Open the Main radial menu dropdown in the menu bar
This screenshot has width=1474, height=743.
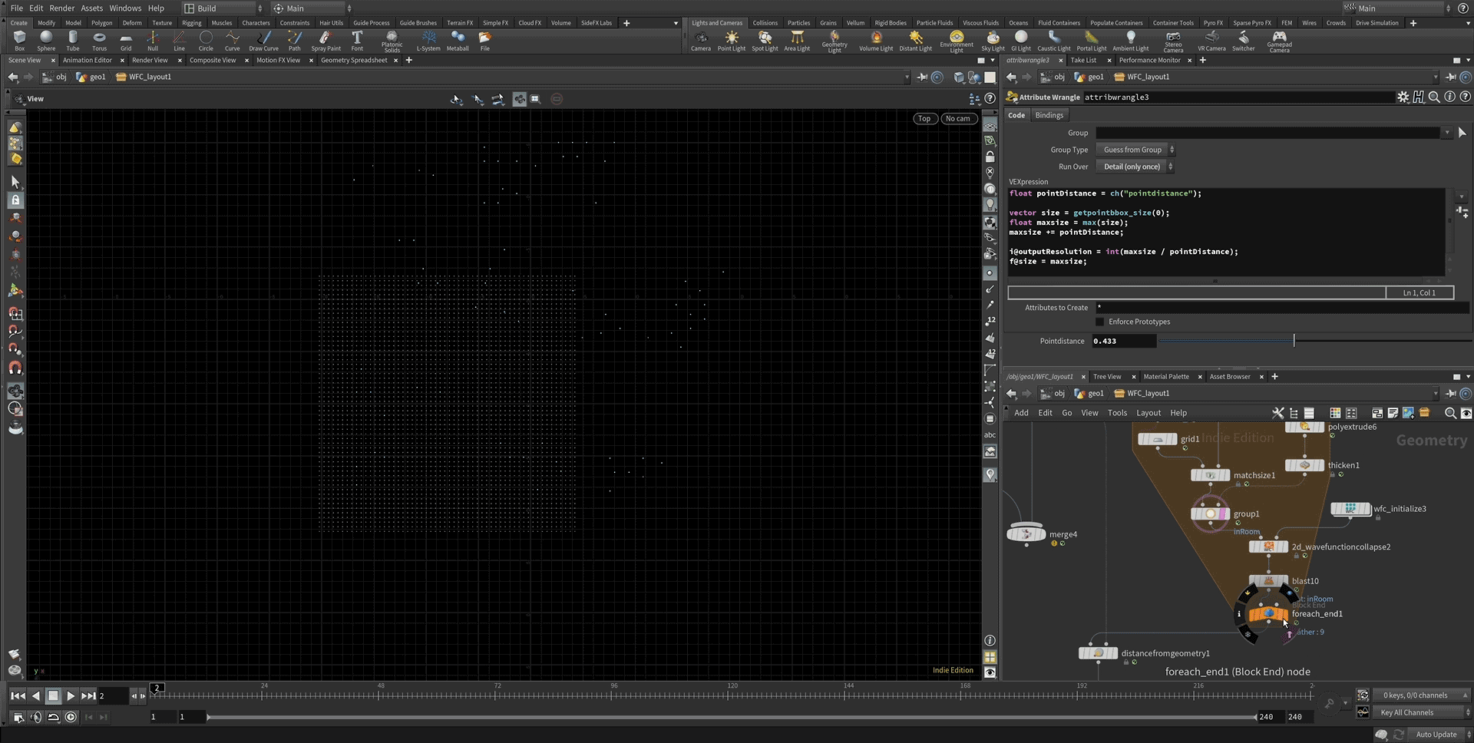coord(312,8)
